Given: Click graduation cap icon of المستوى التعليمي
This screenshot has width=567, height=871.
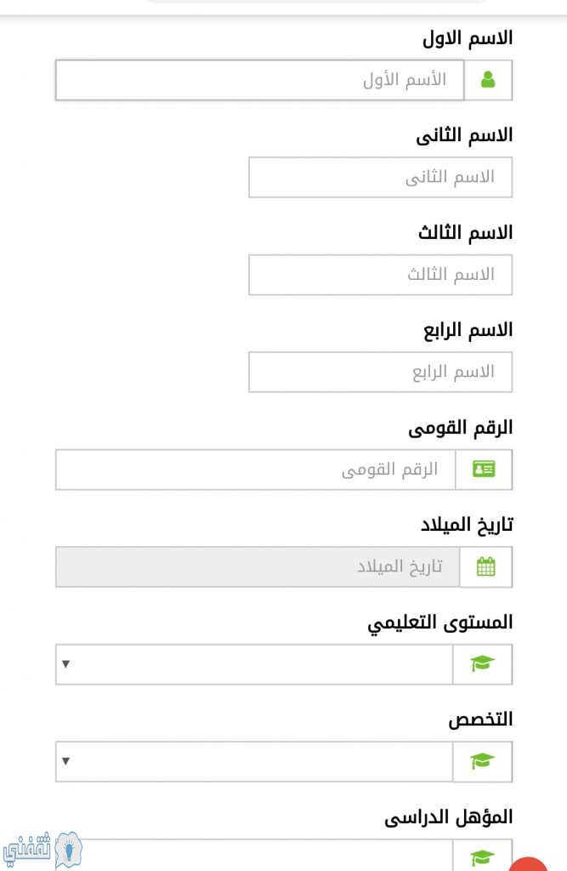Looking at the screenshot, I should point(482,663).
